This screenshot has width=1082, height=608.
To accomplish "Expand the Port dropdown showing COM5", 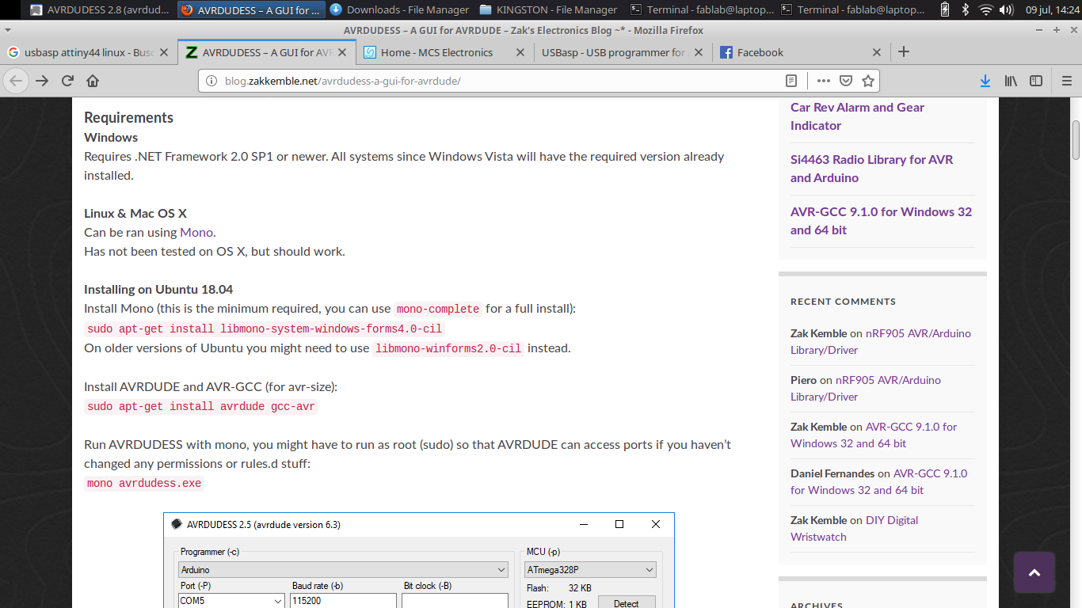I will point(232,601).
